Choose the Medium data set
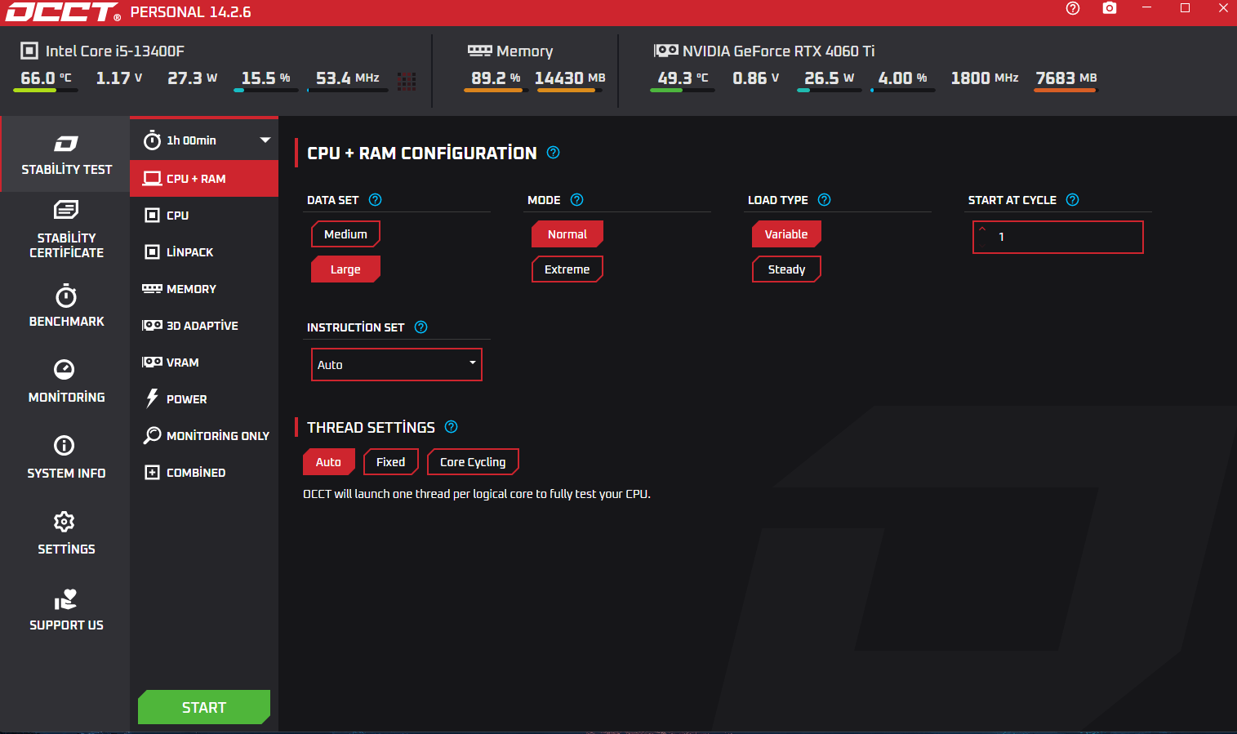Viewport: 1237px width, 734px height. point(345,234)
